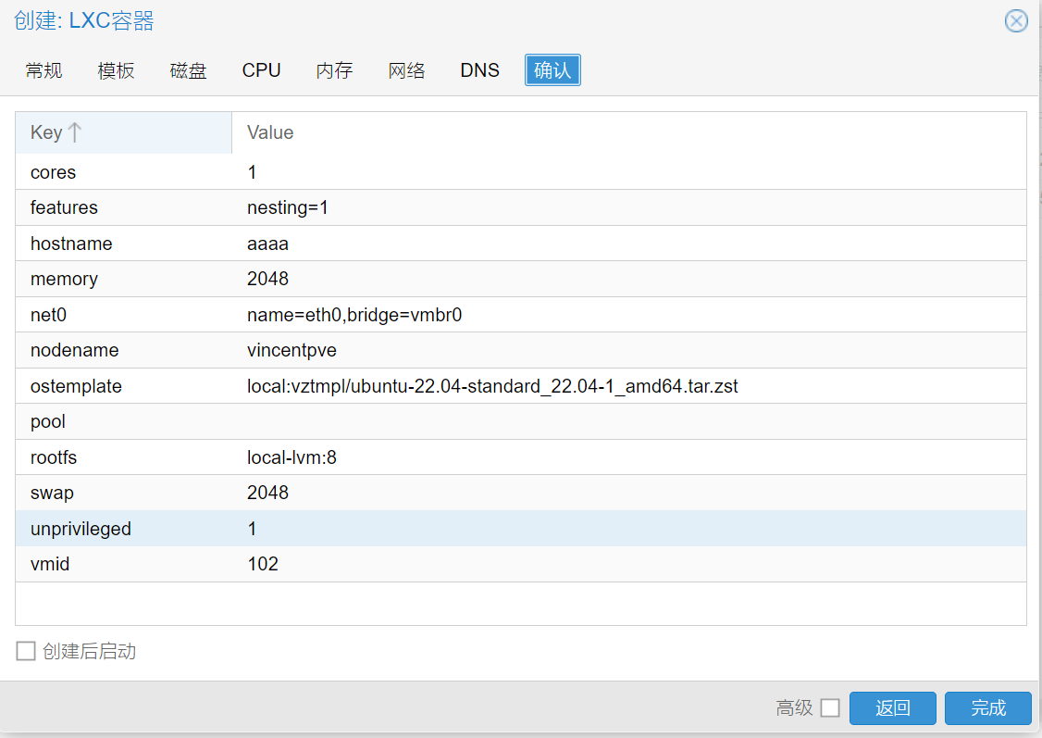Switch to the 内存 tab
The height and width of the screenshot is (738, 1042).
coord(334,70)
